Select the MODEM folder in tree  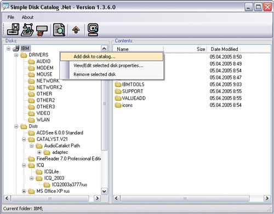coord(45,68)
